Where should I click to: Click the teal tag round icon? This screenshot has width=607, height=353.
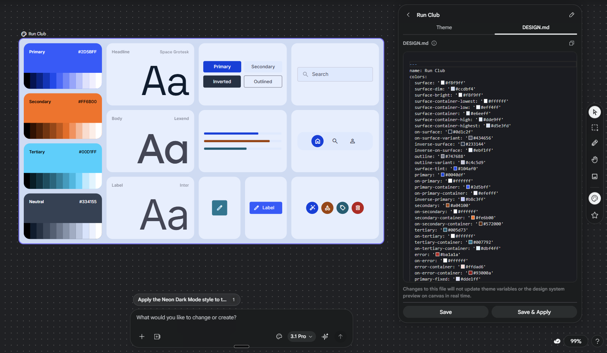(x=342, y=208)
